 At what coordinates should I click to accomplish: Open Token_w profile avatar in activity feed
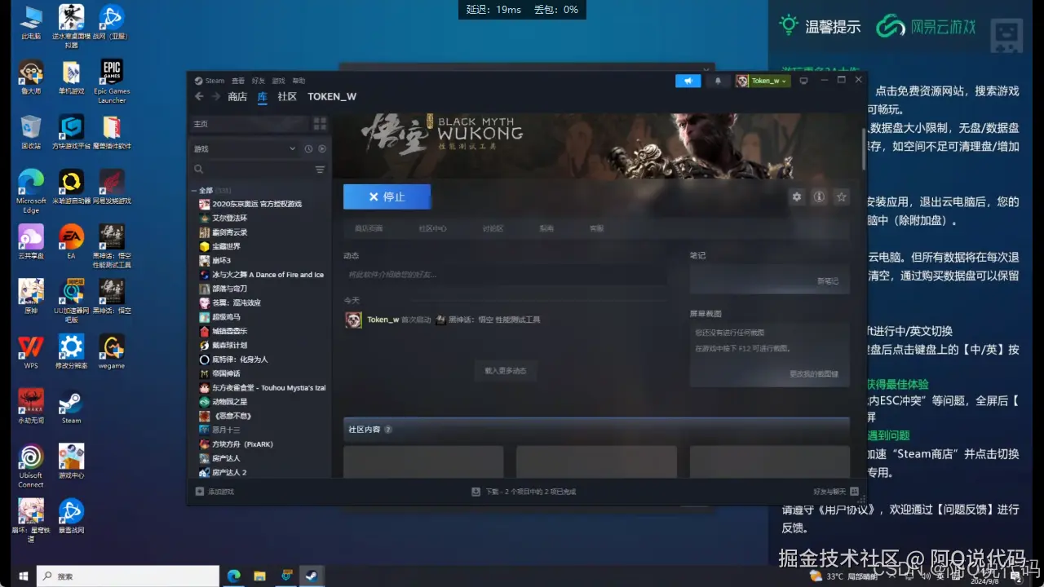(x=353, y=320)
